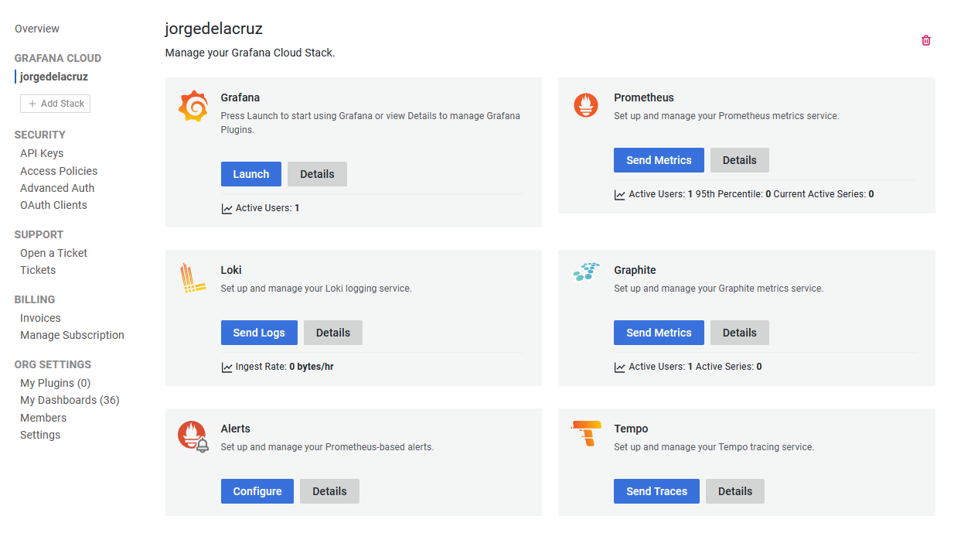Open Tempo Details
This screenshot has height=557, width=954.
[735, 491]
